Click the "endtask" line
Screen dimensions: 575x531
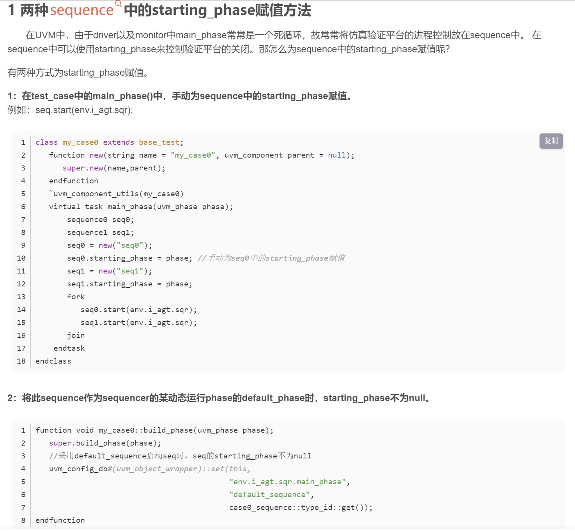pos(69,348)
